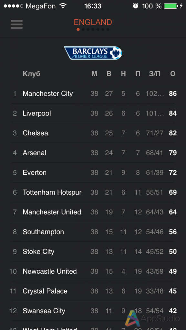Screen dimensions: 186x330
Task: Tap the О points column header
Action: (173, 74)
